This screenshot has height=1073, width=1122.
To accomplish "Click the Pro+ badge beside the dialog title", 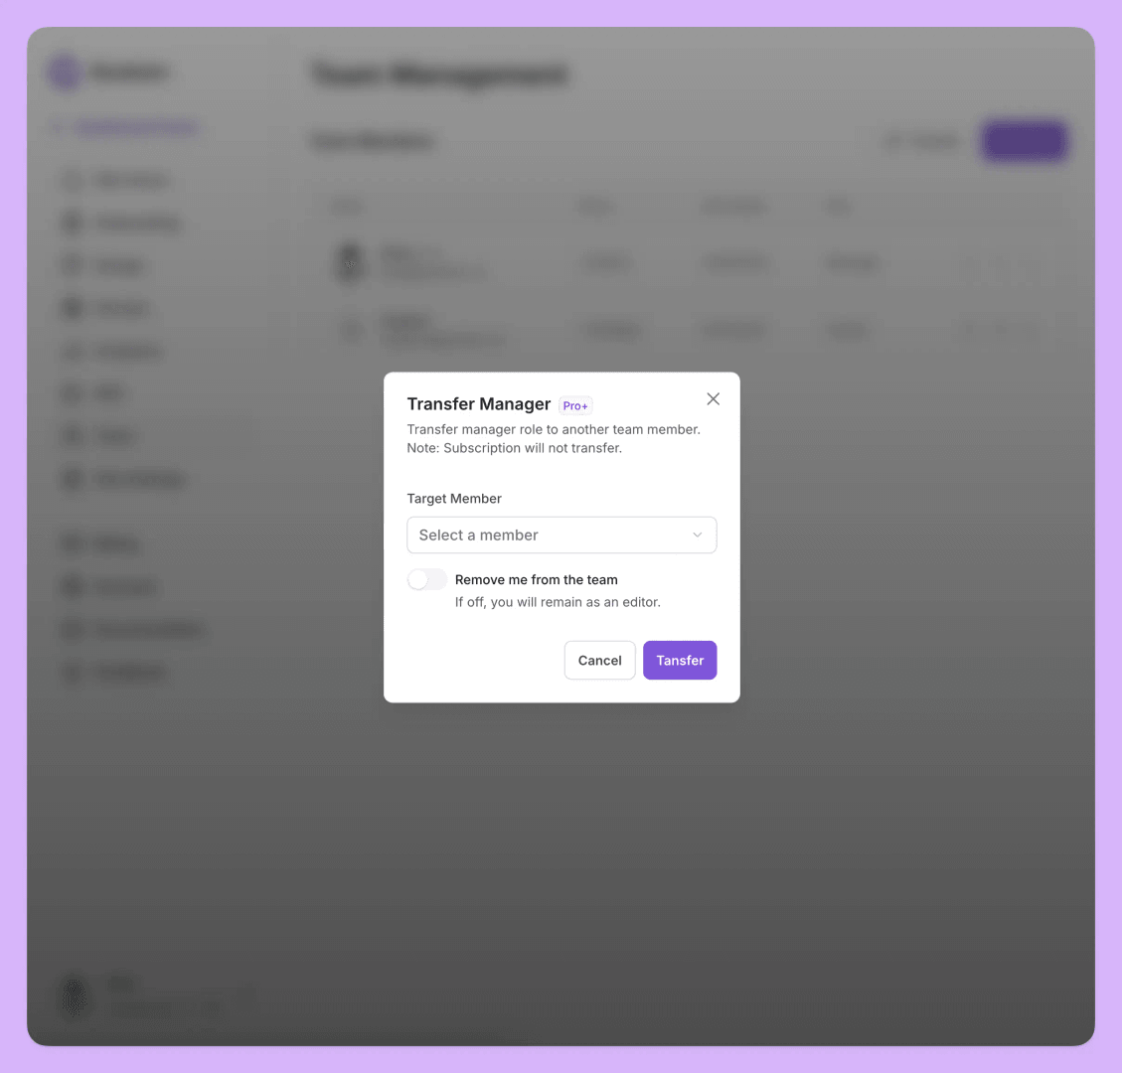I will coord(574,405).
